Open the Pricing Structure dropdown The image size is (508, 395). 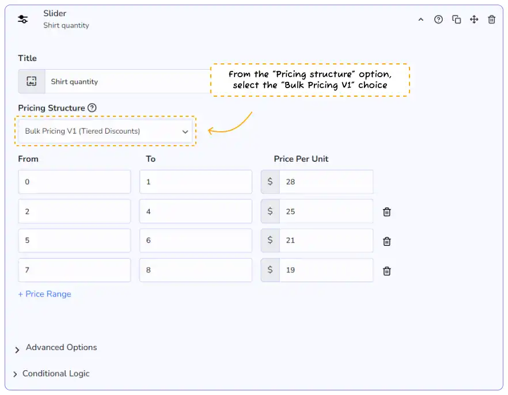107,131
